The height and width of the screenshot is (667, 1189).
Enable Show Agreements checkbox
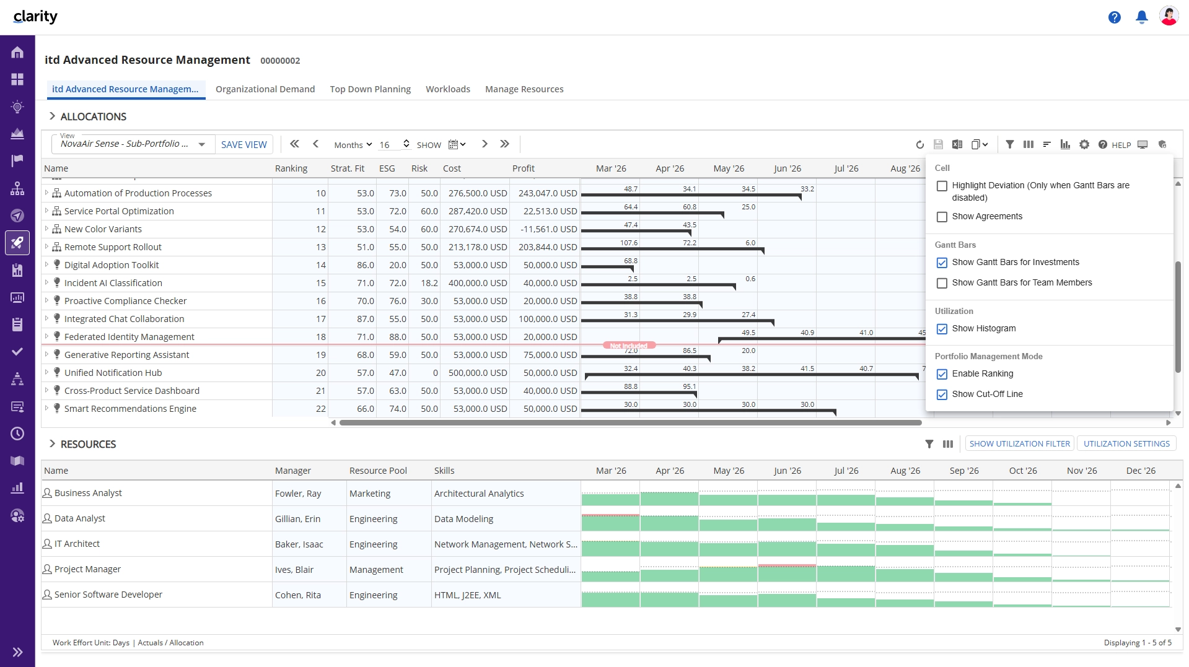pyautogui.click(x=942, y=217)
